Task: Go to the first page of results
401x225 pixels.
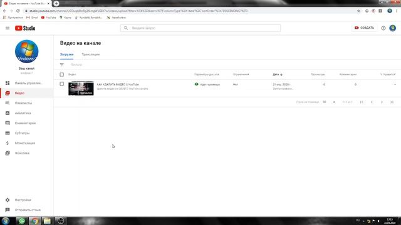Action: pyautogui.click(x=362, y=102)
